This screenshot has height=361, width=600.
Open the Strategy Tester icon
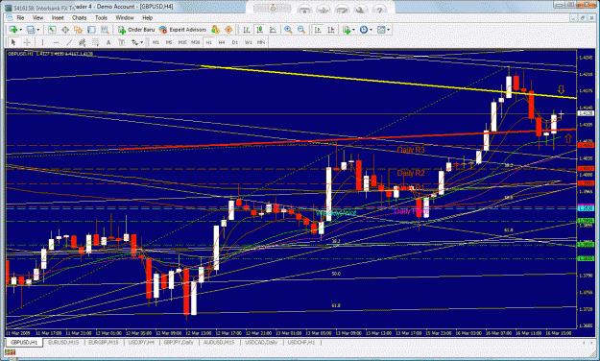pos(105,30)
